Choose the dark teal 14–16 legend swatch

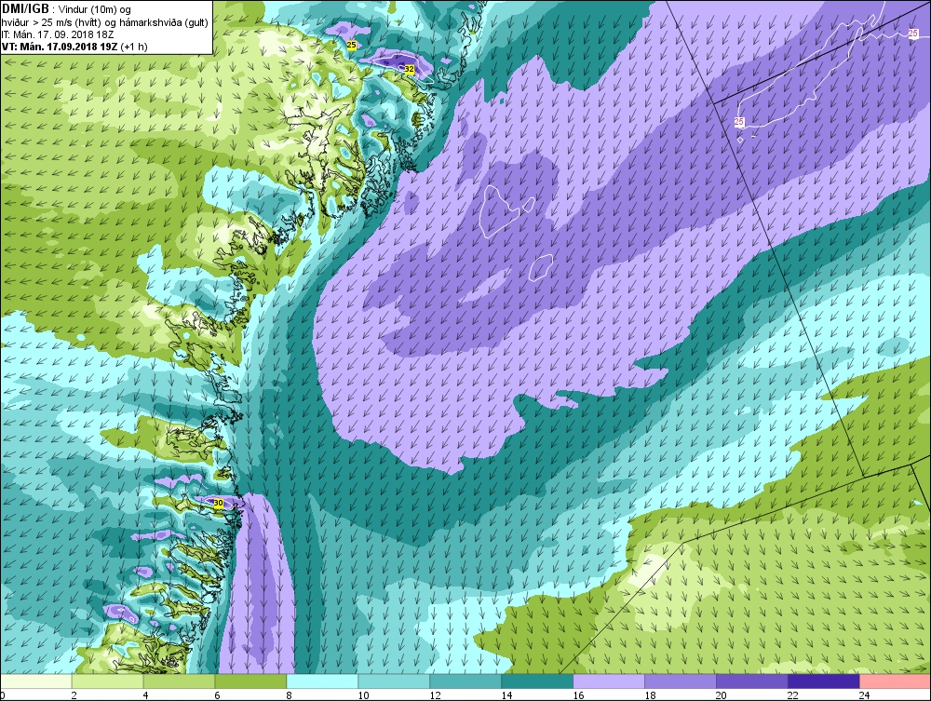point(537,681)
